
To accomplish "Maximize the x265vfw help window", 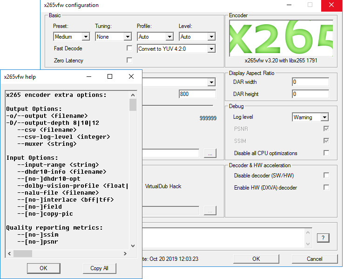I will point(110,76).
